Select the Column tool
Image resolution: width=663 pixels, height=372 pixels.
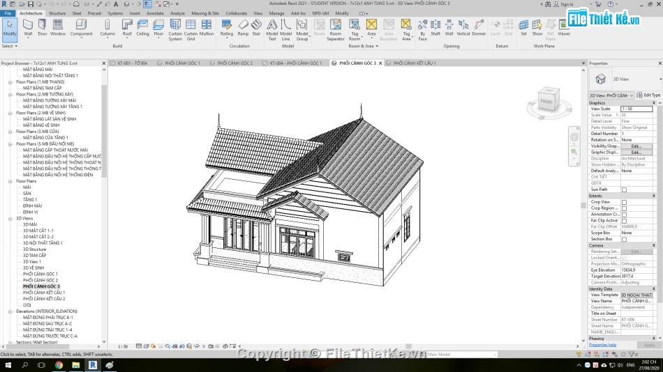[x=107, y=28]
